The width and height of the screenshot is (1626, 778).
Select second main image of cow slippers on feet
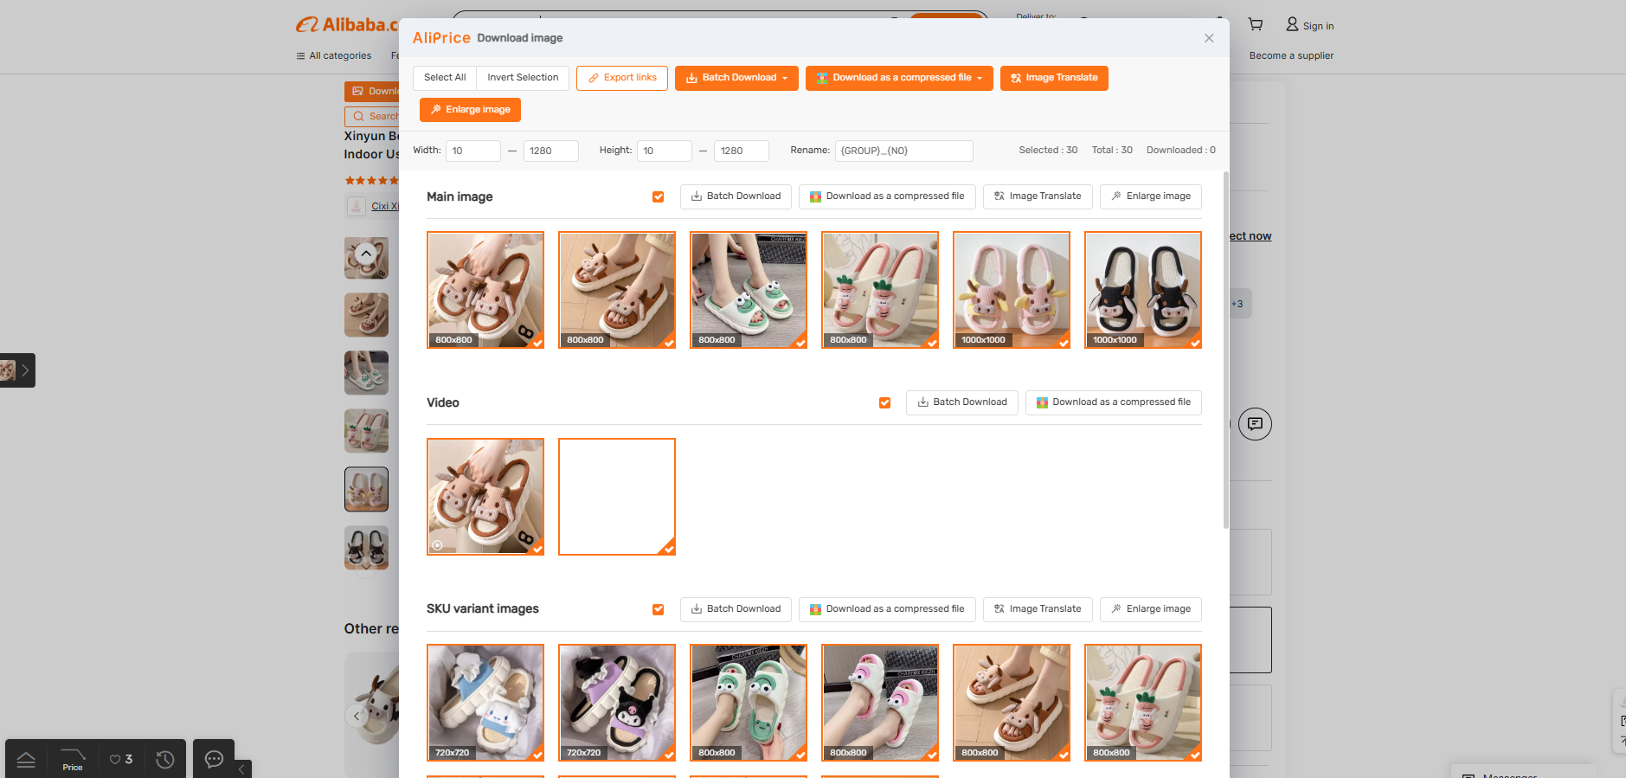click(617, 290)
